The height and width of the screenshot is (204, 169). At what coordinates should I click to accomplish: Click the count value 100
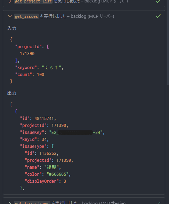tap(41, 75)
